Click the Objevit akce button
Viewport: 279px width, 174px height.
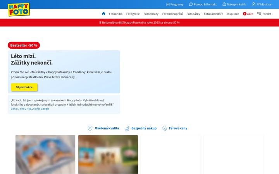click(x=24, y=87)
